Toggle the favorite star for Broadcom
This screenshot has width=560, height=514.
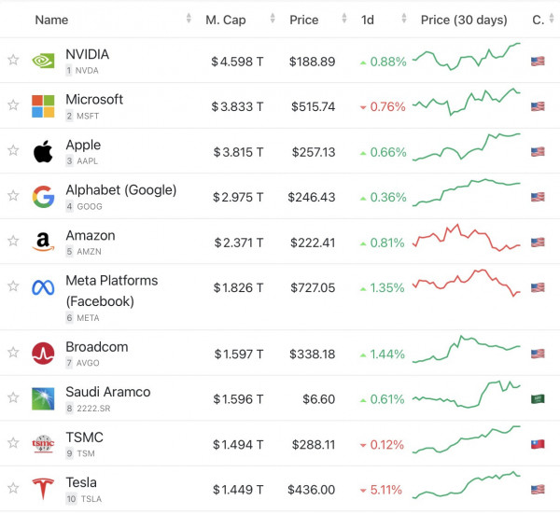(13, 354)
